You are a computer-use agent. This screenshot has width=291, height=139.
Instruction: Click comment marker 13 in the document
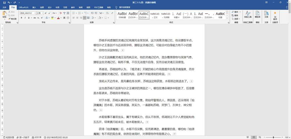click(169, 74)
